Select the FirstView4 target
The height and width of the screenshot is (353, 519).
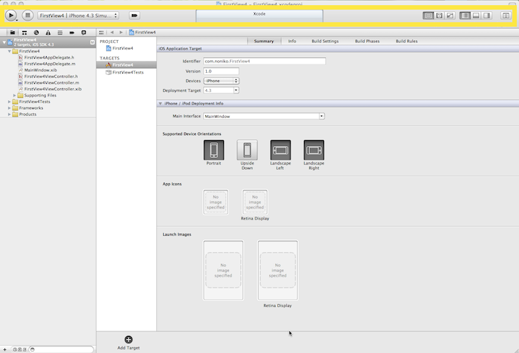point(127,65)
